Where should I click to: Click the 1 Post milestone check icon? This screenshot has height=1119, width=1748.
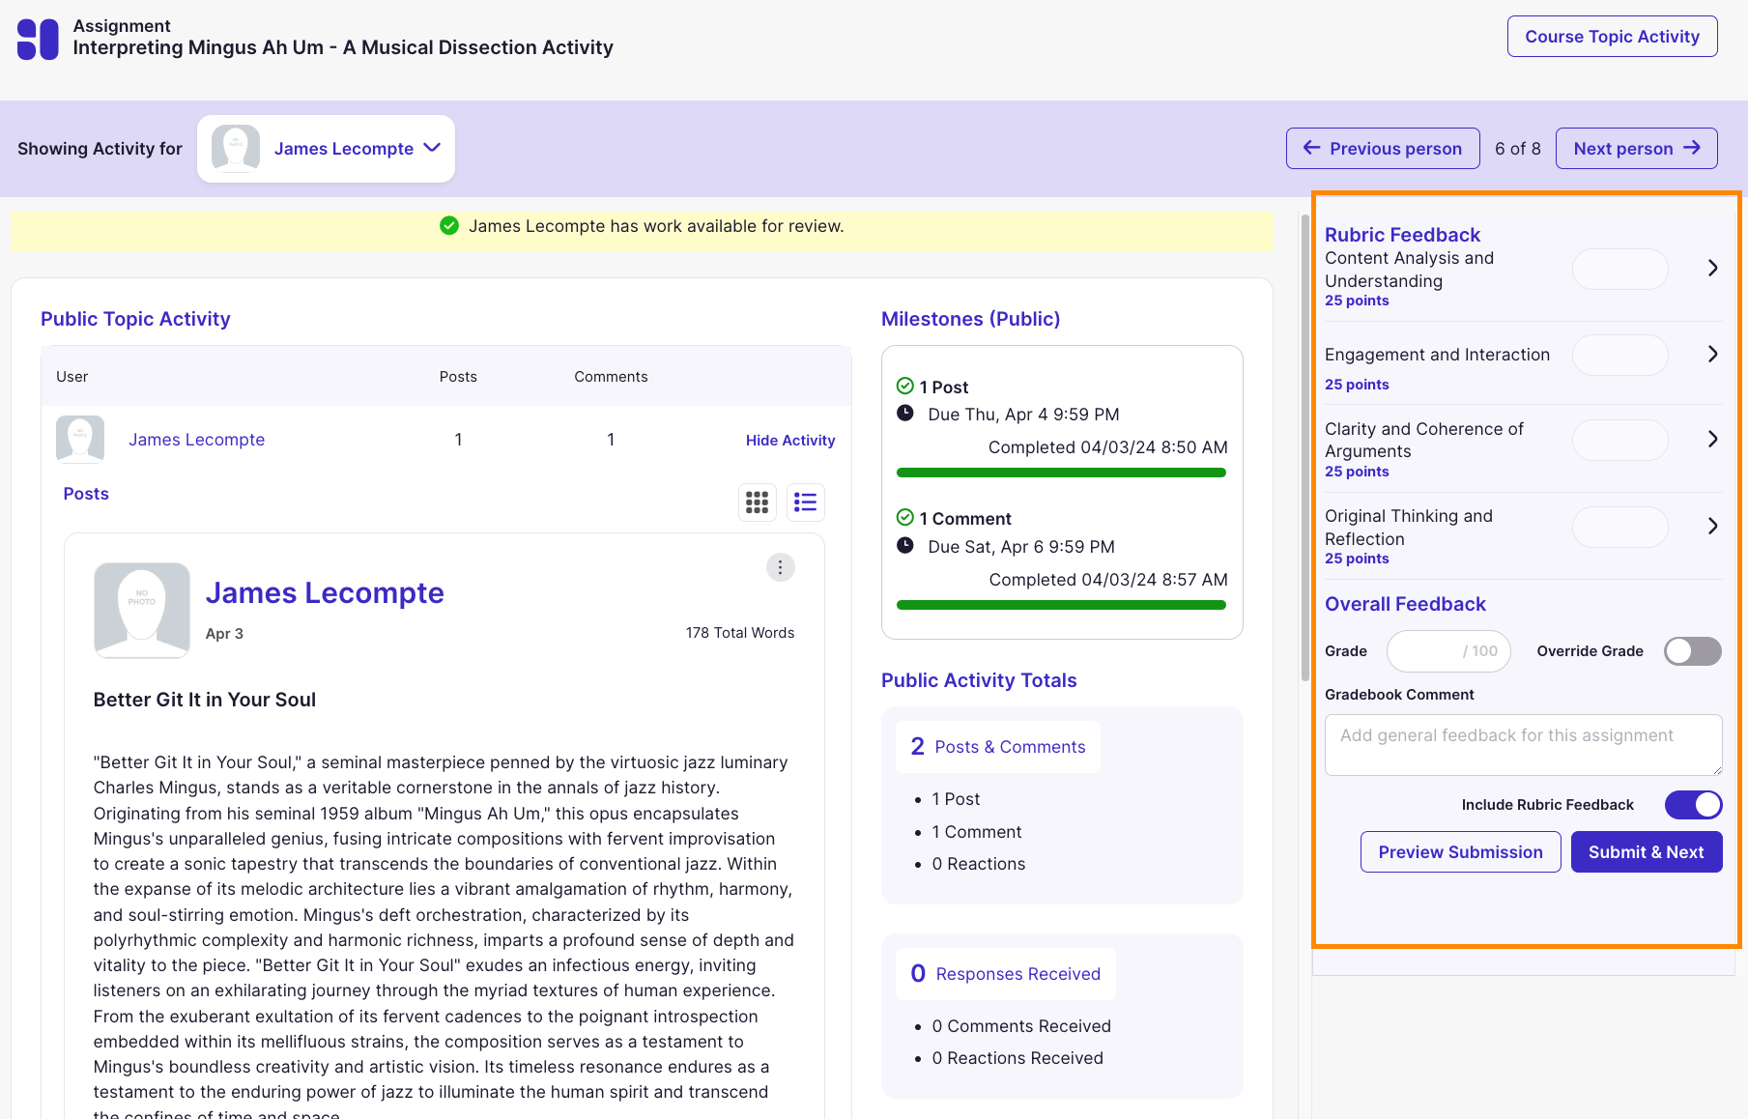pos(905,387)
